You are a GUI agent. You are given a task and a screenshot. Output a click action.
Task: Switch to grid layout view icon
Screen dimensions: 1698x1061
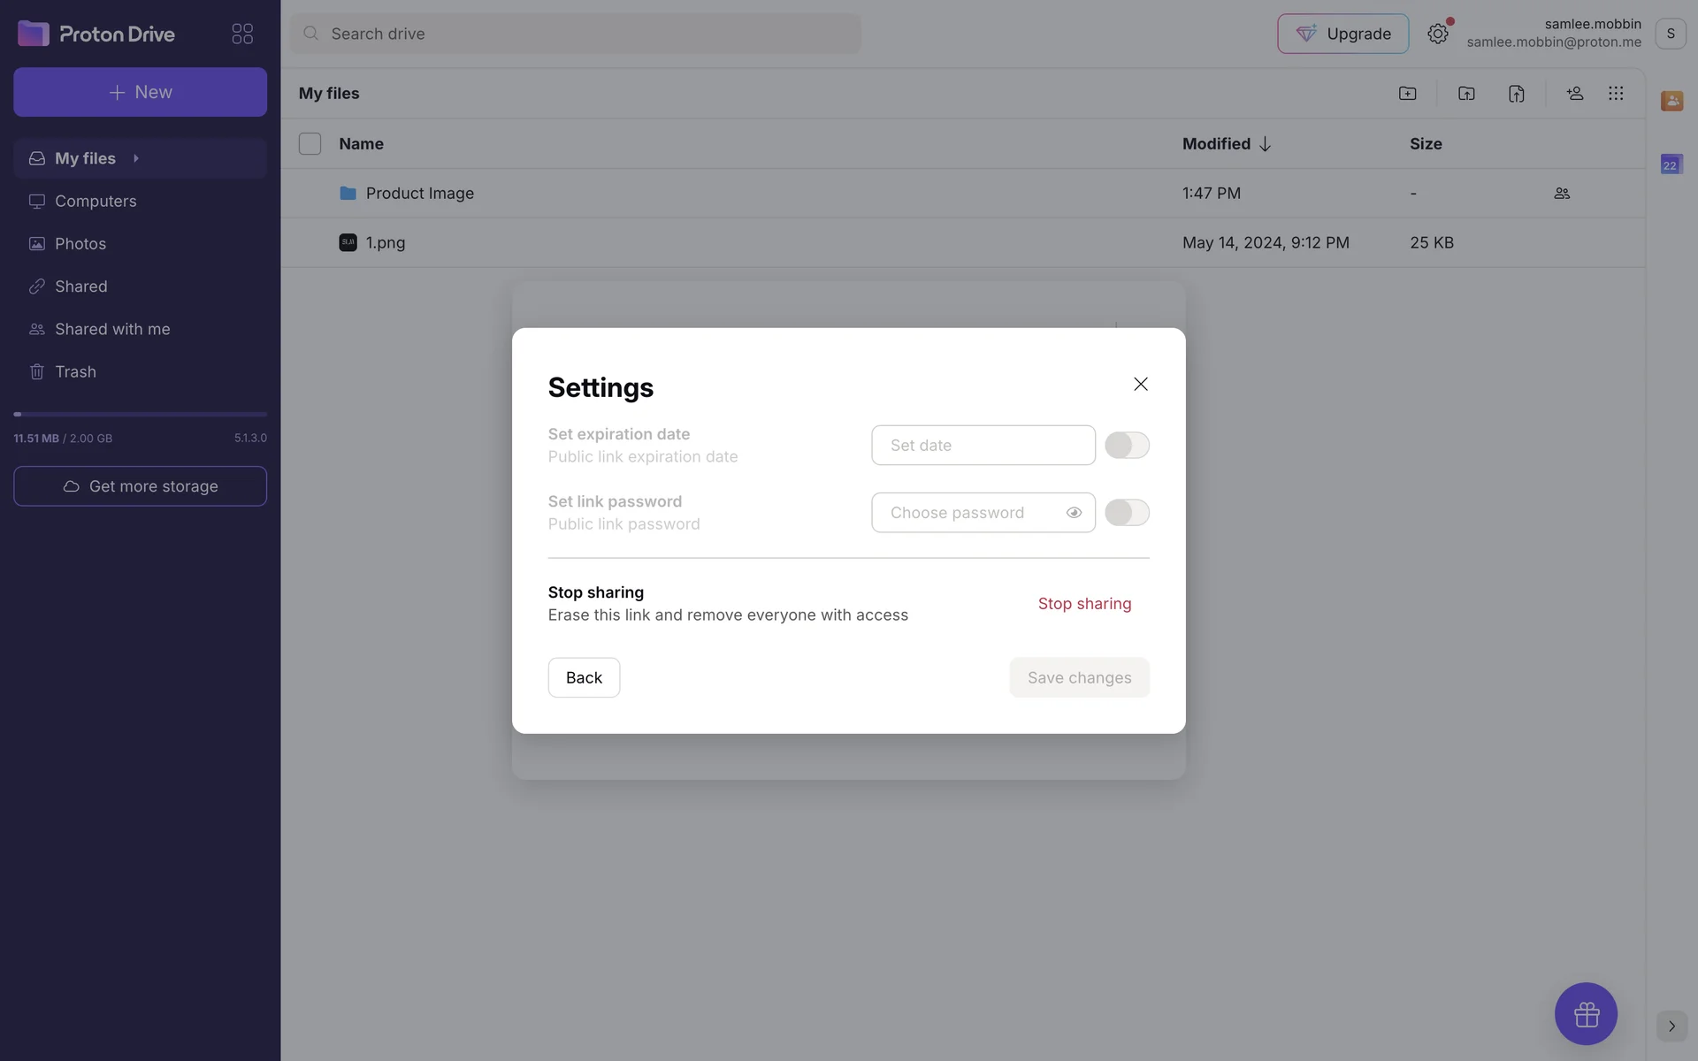(1616, 94)
